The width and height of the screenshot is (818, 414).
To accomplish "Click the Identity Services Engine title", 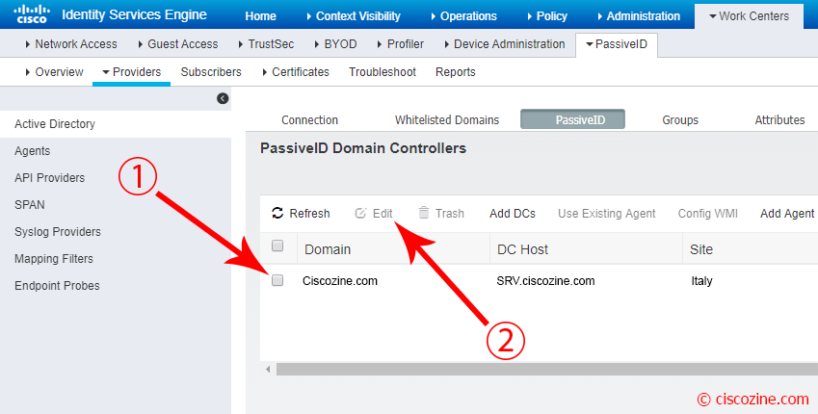I will pos(134,14).
